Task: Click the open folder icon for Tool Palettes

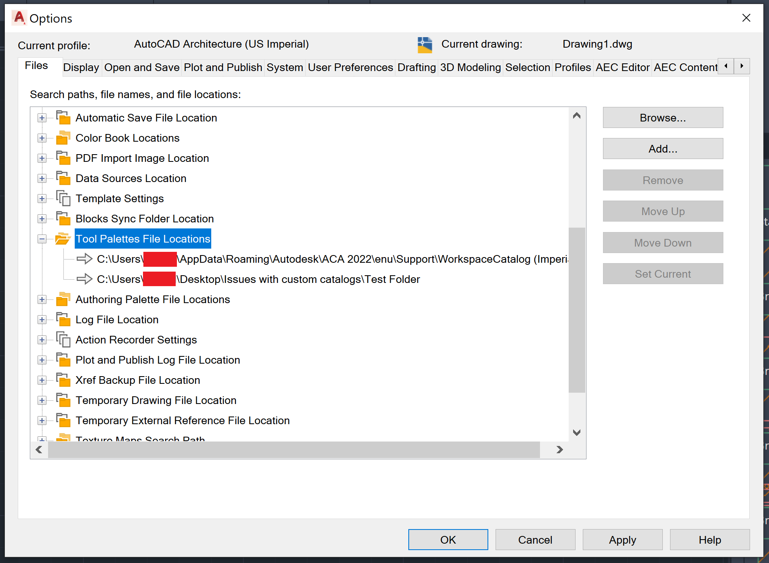Action: pos(63,239)
